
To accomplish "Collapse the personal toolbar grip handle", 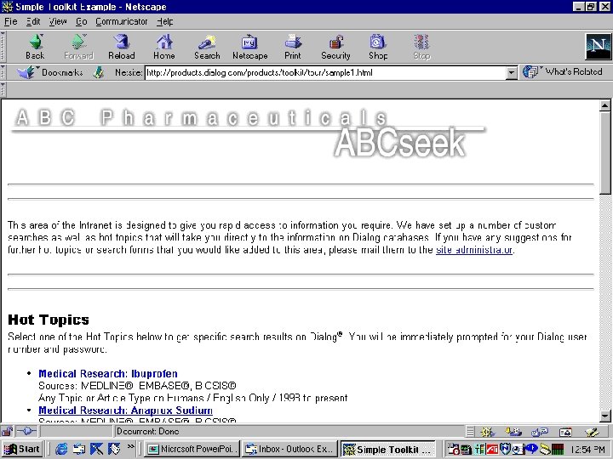I will tap(3, 89).
